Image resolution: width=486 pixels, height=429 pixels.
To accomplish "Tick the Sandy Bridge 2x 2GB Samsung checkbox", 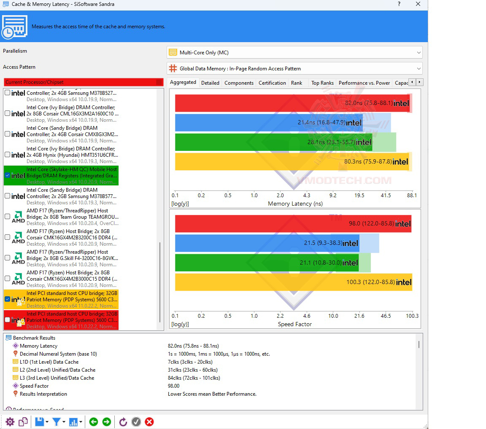I will pos(8,196).
